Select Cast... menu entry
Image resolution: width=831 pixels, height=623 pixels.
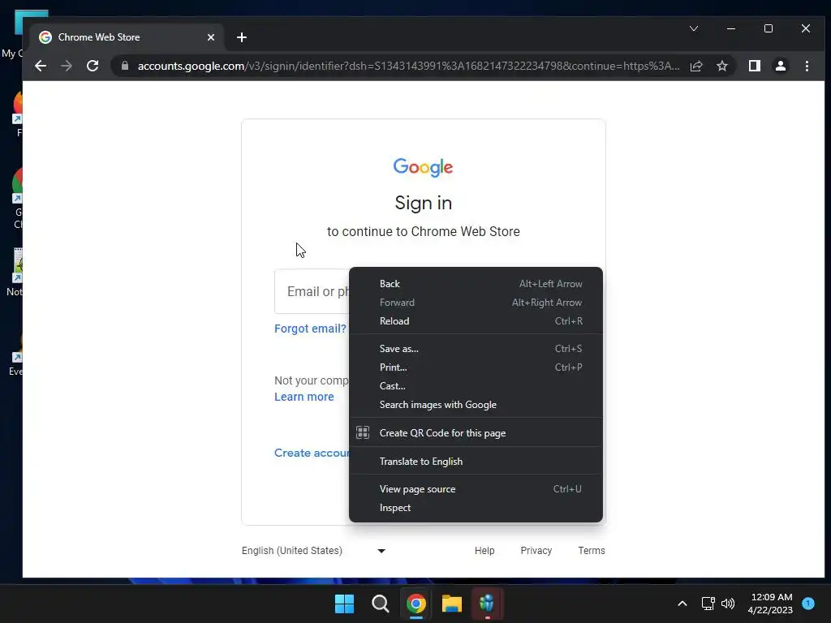pos(476,386)
